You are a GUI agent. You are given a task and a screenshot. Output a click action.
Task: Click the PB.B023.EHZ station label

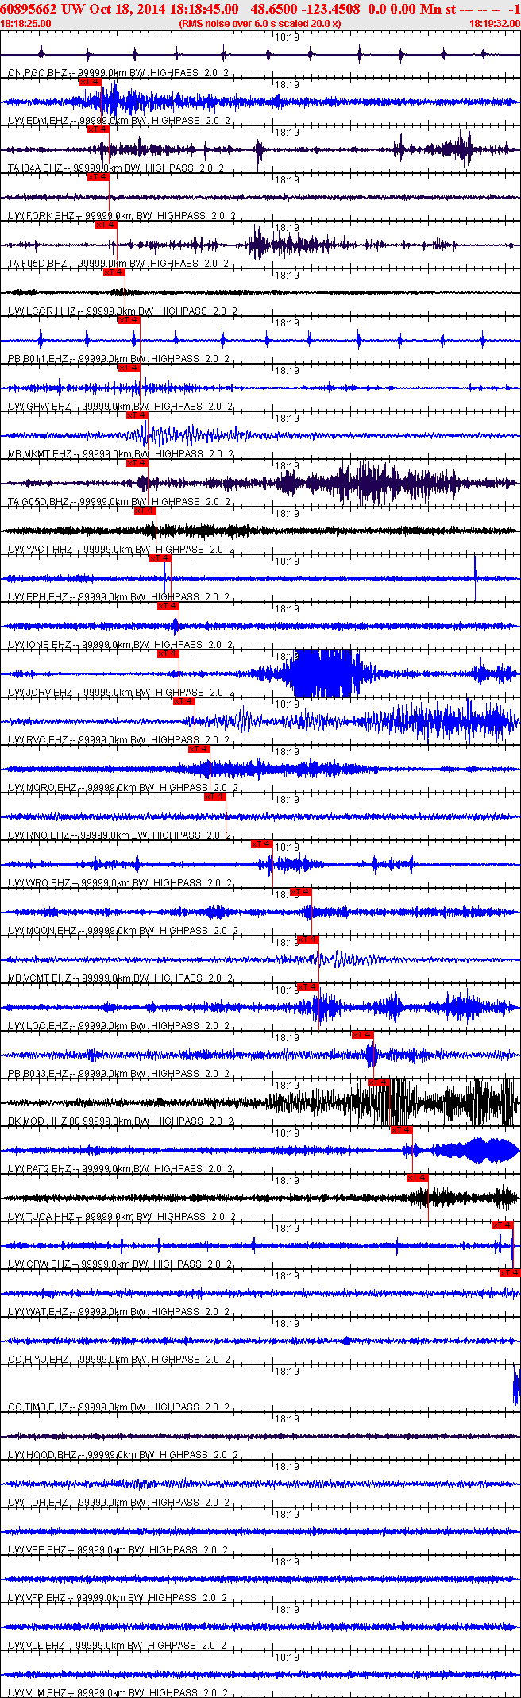point(38,1074)
